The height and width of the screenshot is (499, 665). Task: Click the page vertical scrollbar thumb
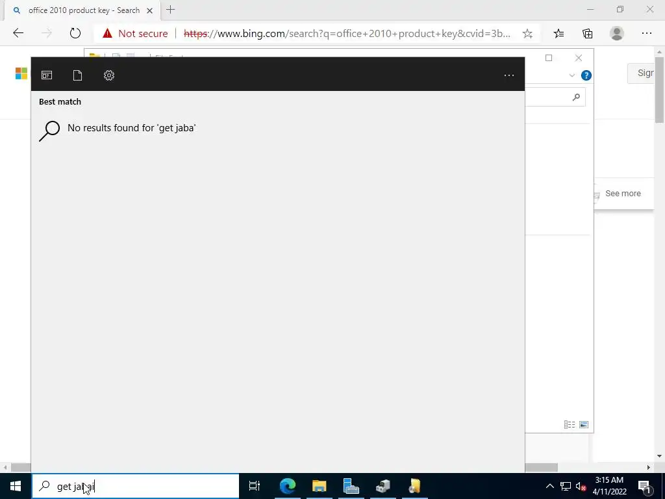click(660, 89)
